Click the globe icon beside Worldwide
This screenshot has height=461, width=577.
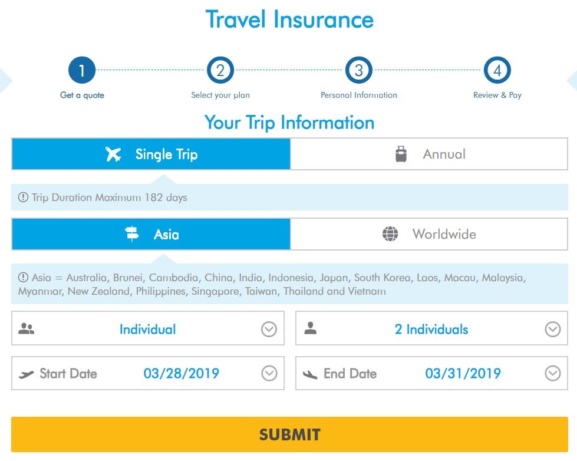pyautogui.click(x=390, y=234)
